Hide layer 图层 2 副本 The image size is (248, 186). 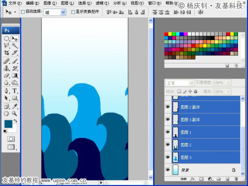[x=168, y=107]
